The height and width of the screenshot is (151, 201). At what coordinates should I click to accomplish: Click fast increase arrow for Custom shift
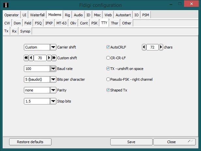click(54, 58)
